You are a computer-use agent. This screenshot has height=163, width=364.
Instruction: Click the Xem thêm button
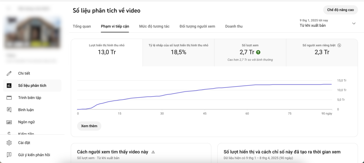click(89, 126)
